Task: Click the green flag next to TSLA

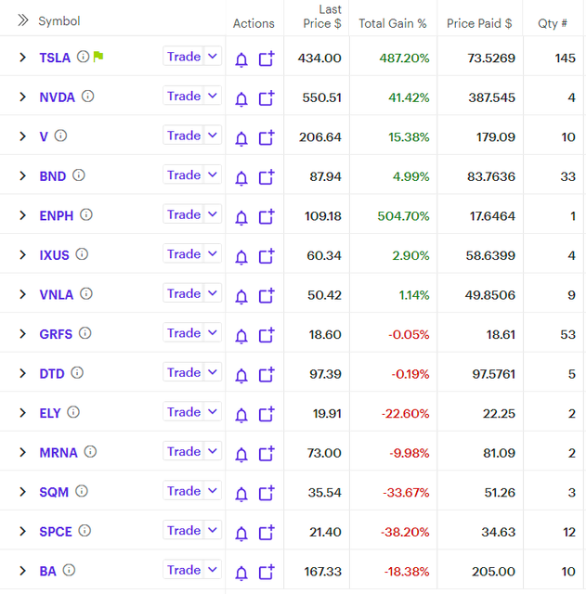Action: tap(98, 57)
